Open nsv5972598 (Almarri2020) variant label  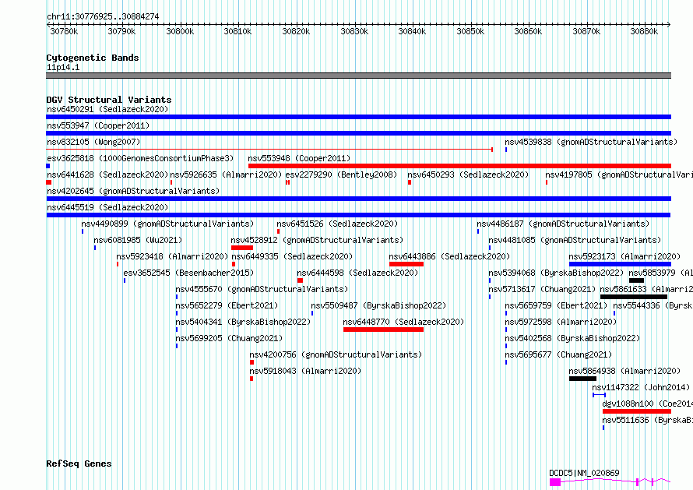coord(561,322)
